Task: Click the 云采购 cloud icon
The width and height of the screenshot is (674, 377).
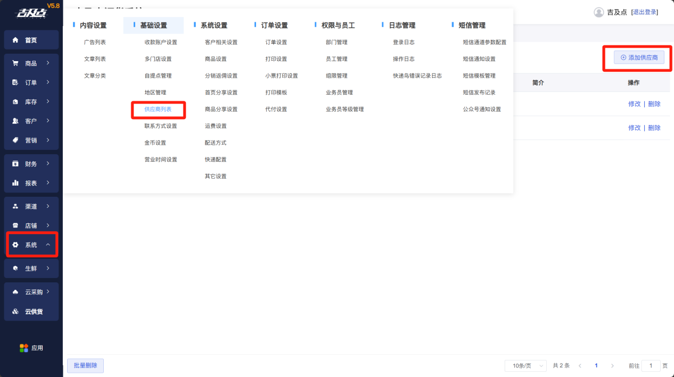Action: pos(15,292)
